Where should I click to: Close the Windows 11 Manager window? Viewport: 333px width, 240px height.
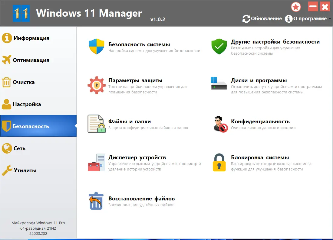click(x=325, y=7)
